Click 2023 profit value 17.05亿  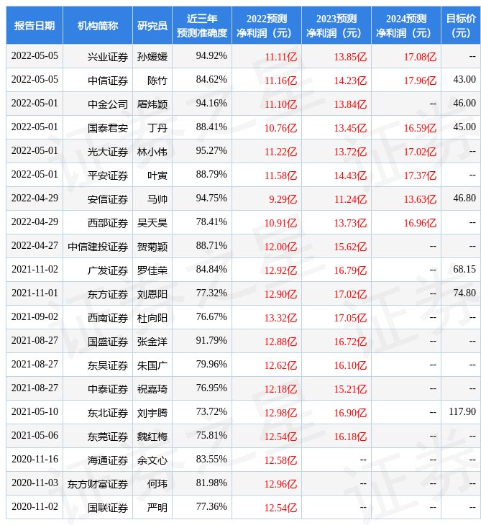coord(350,318)
